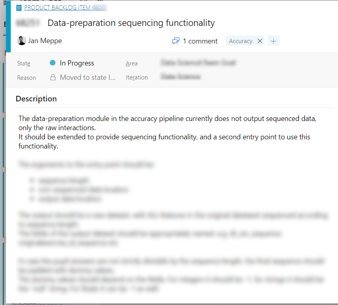Open the Product Backlog Item link
The height and width of the screenshot is (305, 338).
point(57,8)
